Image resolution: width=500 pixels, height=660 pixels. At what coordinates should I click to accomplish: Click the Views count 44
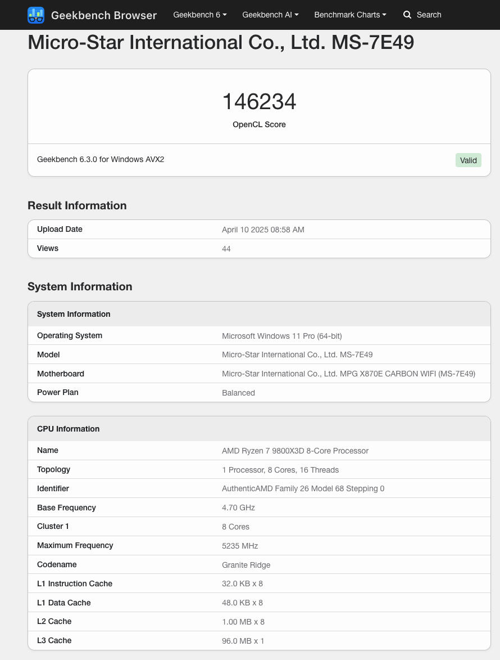226,249
